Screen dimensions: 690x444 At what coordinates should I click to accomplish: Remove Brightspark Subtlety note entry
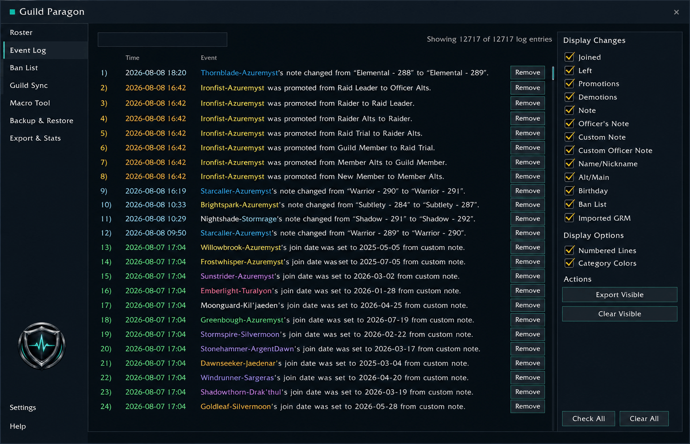(528, 205)
